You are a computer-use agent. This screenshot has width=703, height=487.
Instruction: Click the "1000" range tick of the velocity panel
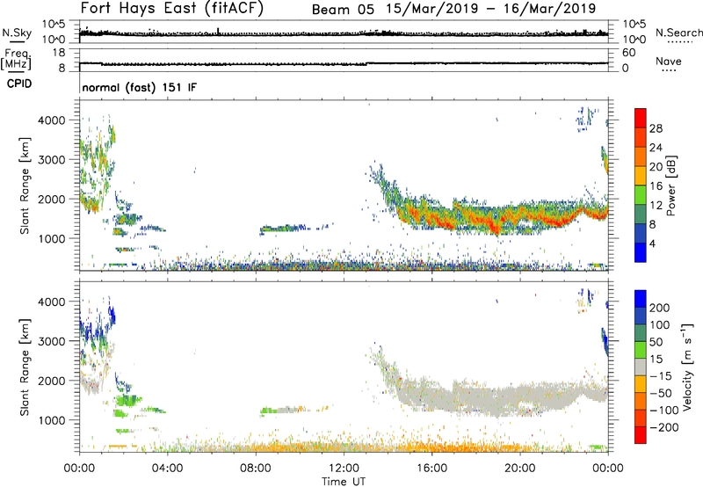[52, 420]
